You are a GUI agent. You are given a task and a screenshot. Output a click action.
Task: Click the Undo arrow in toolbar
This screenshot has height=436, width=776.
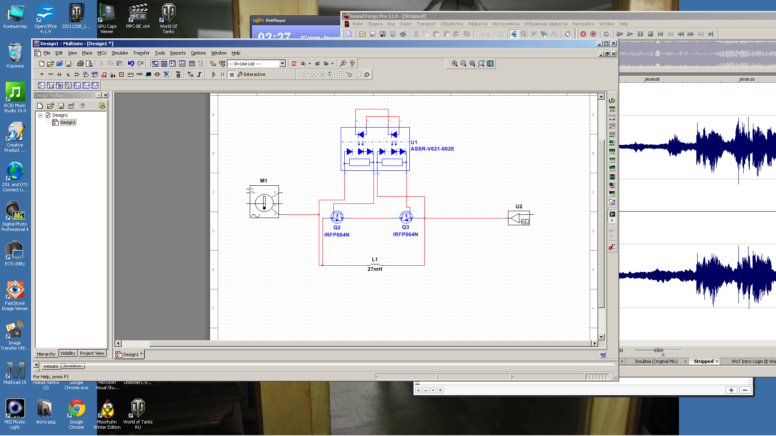coord(131,64)
